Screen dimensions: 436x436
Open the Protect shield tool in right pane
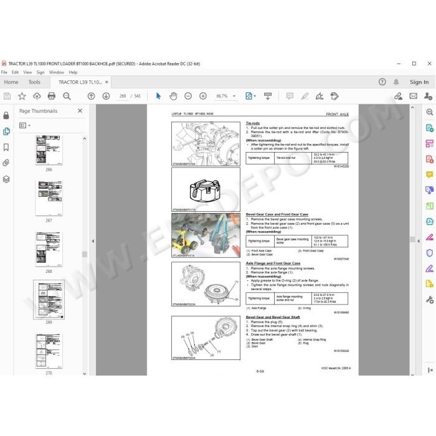pyautogui.click(x=429, y=253)
